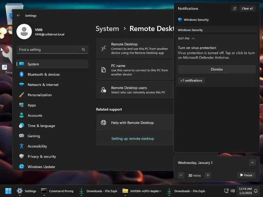The width and height of the screenshot is (263, 197).
Task: Open the Turn on virus protection notification
Action: click(x=216, y=53)
